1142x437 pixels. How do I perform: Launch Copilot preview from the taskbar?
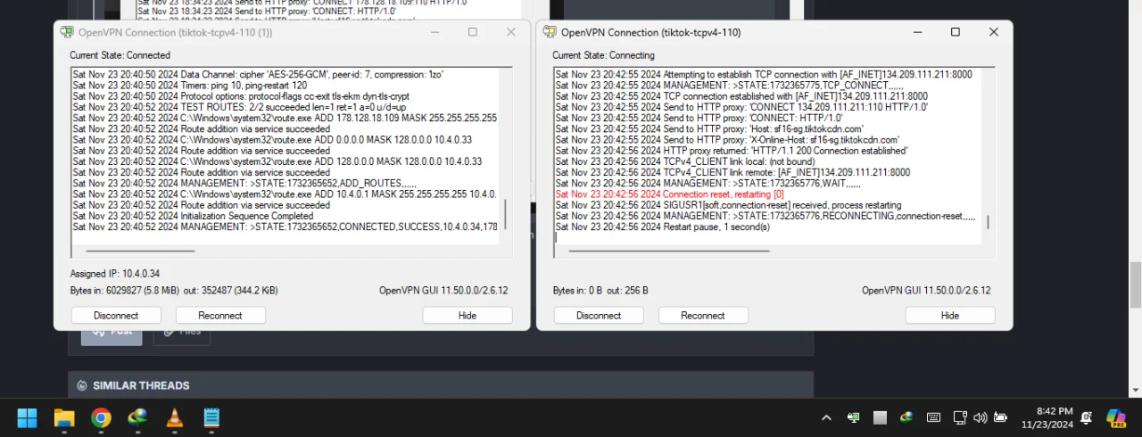pyautogui.click(x=1116, y=417)
